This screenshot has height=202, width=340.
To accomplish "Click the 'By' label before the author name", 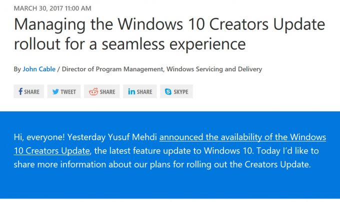I will point(17,69).
